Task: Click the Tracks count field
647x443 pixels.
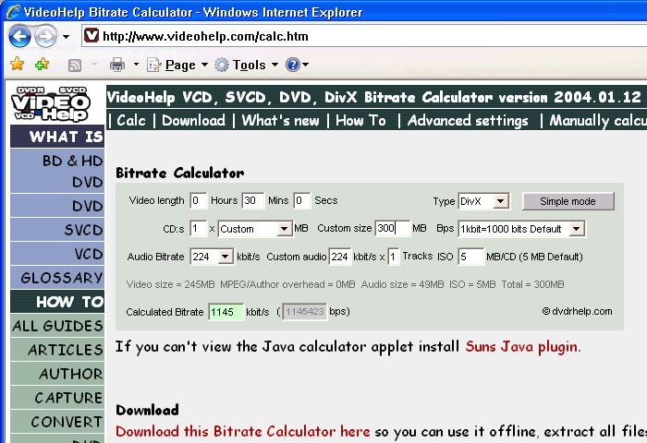Action: [x=393, y=257]
